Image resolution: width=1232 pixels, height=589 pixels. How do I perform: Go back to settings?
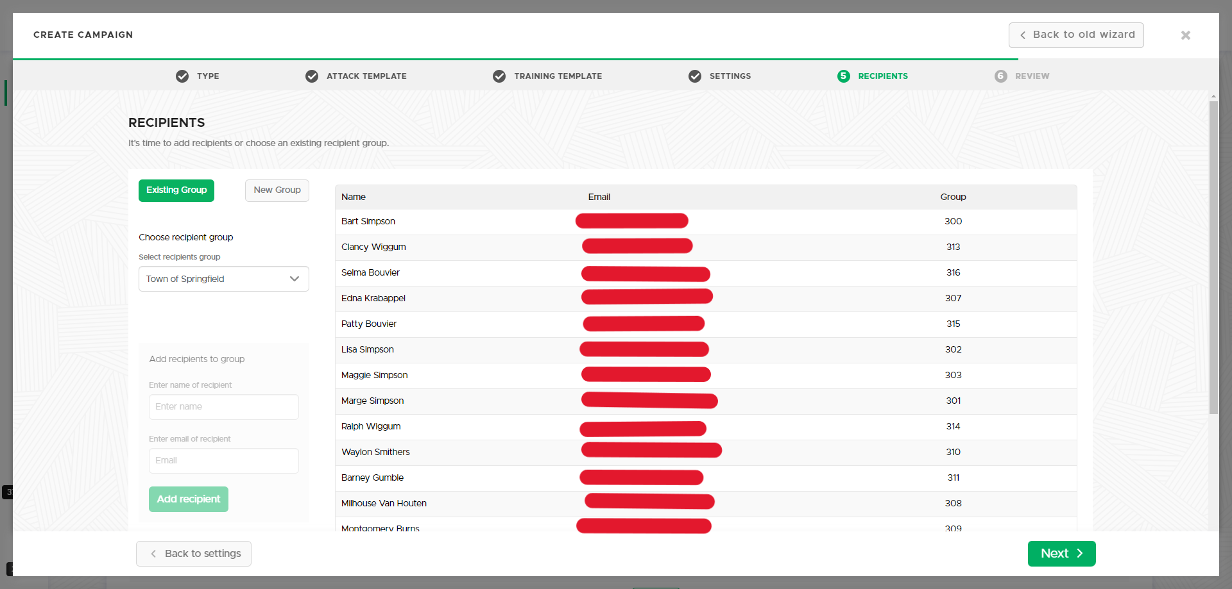click(x=194, y=554)
